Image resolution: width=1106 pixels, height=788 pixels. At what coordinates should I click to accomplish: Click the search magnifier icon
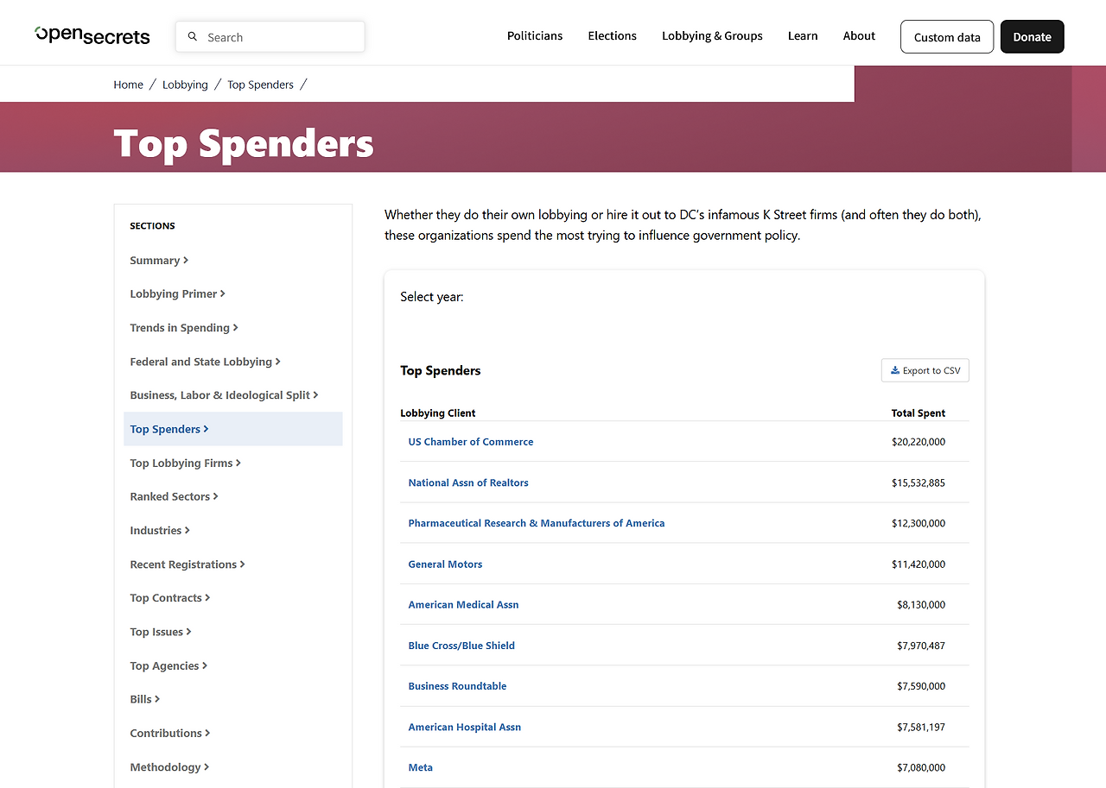click(x=193, y=37)
